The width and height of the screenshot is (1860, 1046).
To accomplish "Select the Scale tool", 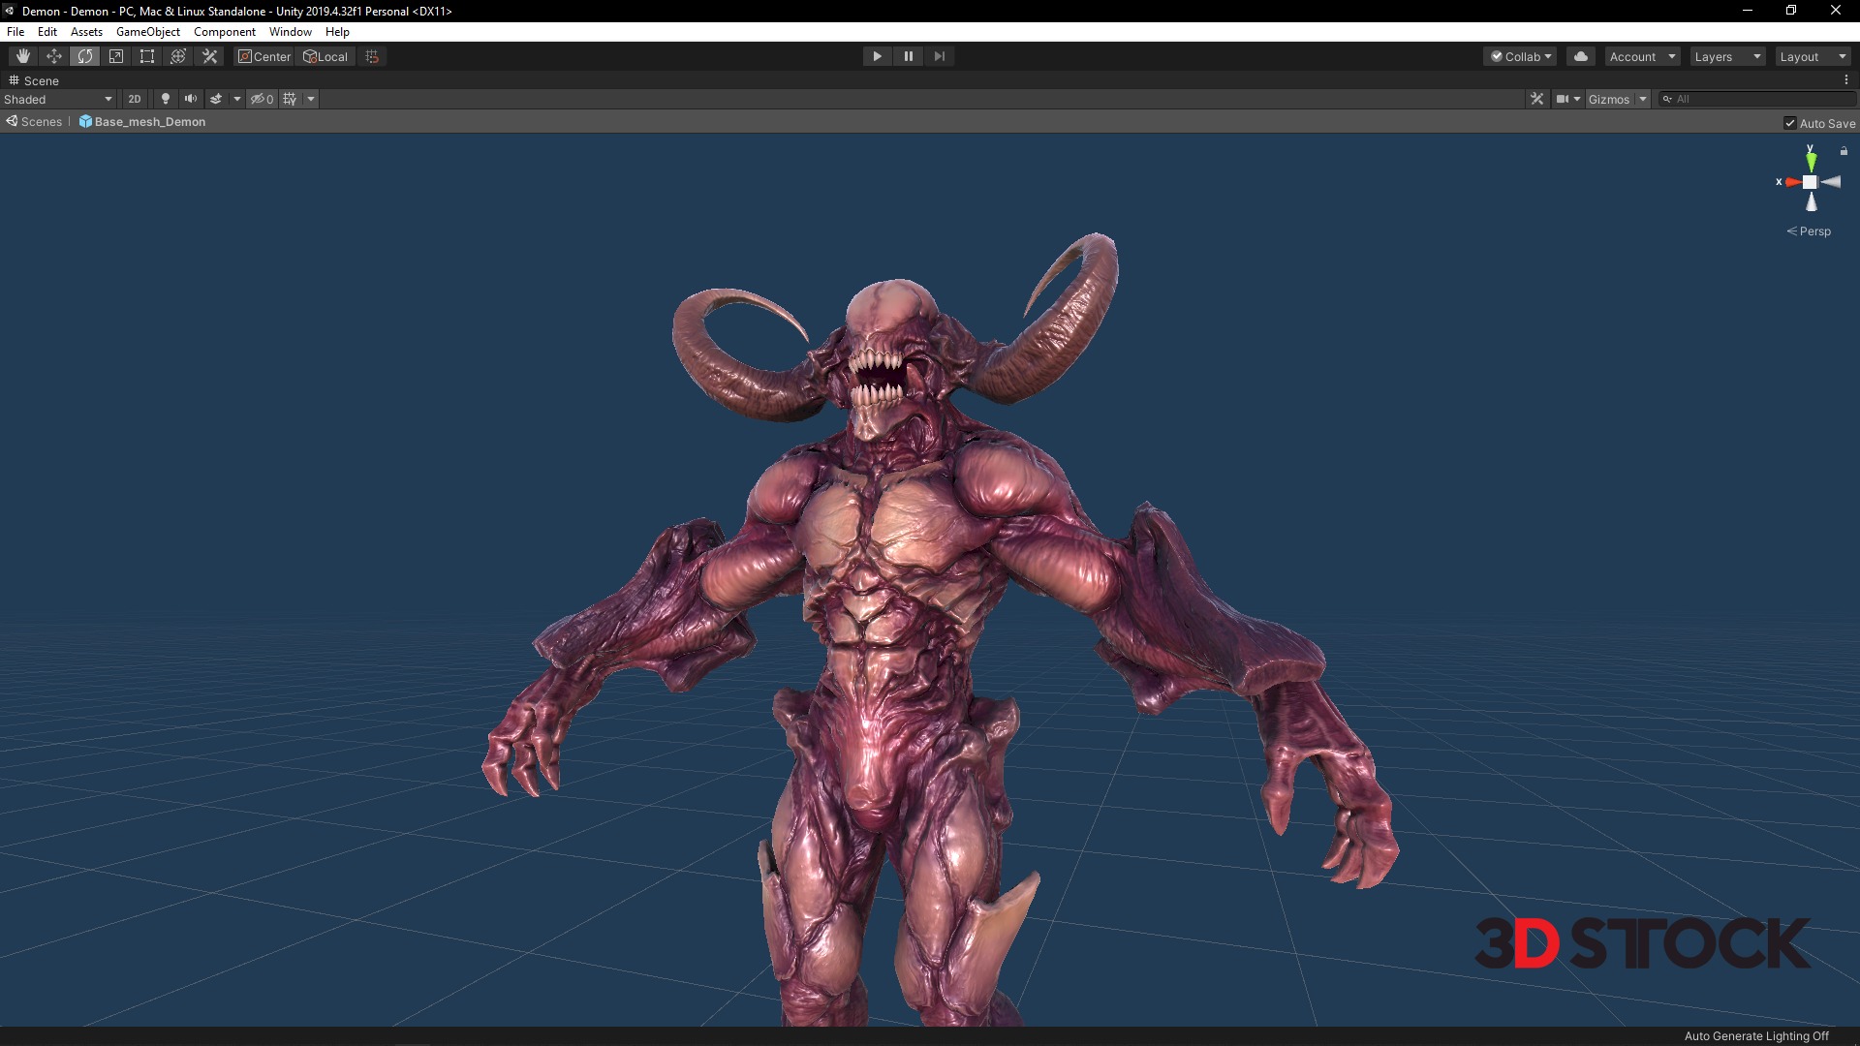I will [x=116, y=56].
